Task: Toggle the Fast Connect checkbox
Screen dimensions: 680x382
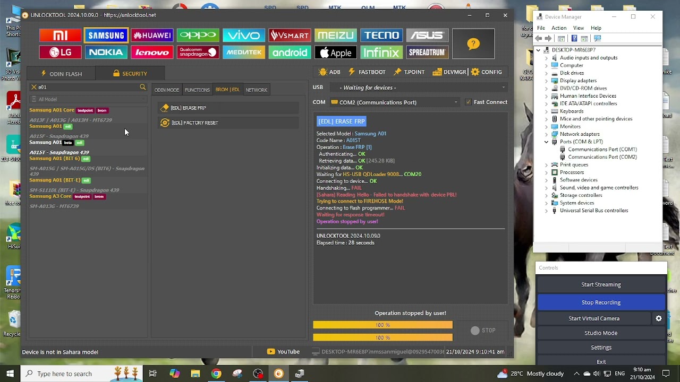Action: [x=468, y=102]
